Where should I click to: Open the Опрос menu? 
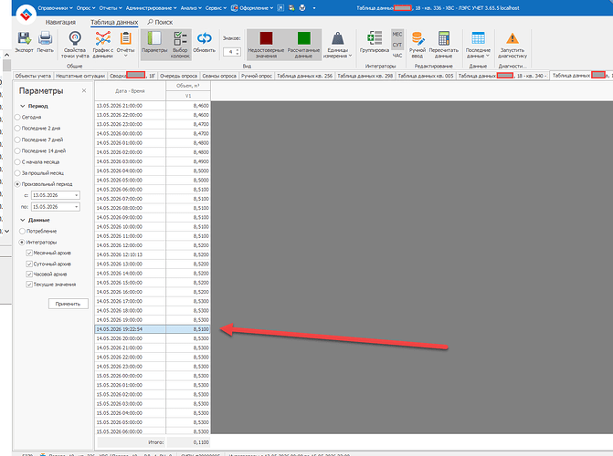[x=86, y=8]
